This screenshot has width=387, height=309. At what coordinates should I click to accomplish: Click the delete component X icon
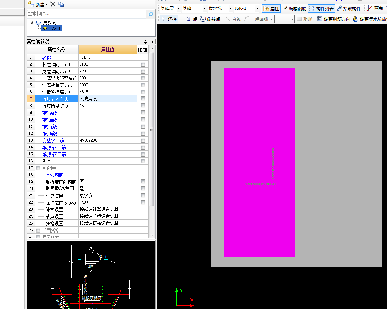(53, 4)
